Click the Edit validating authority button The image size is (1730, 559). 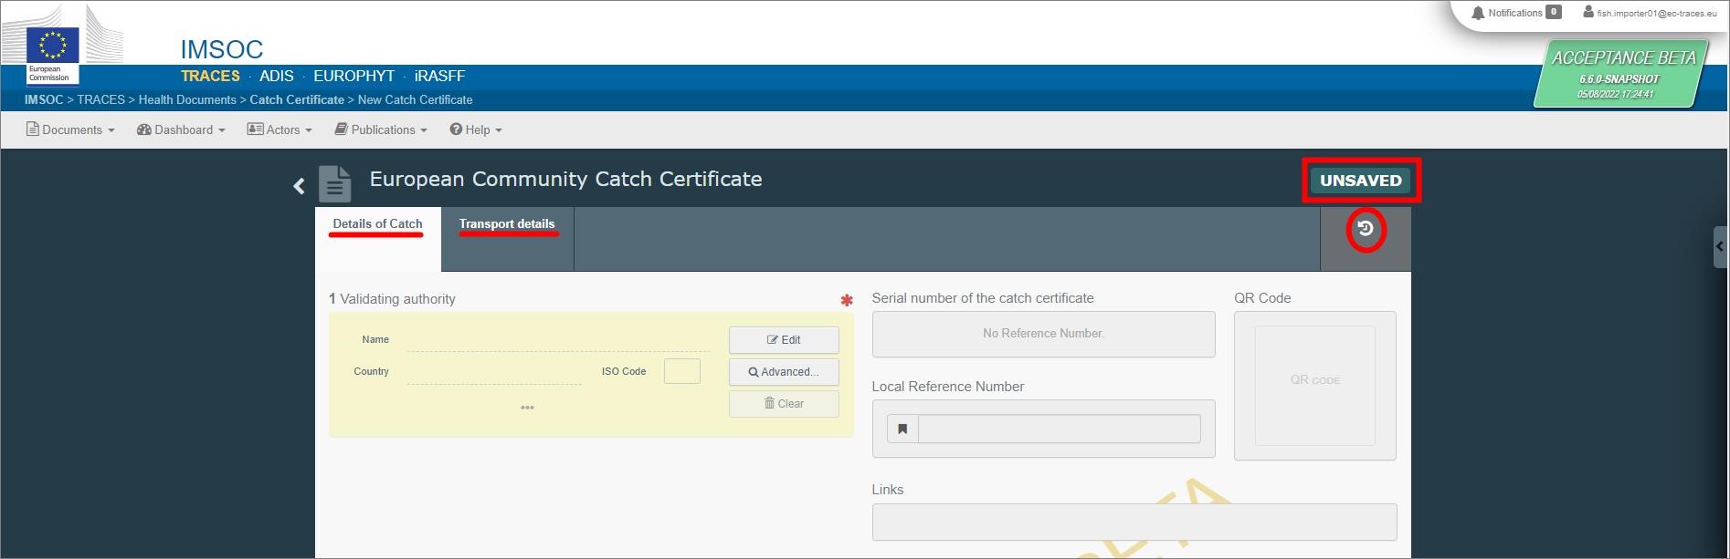tap(784, 340)
